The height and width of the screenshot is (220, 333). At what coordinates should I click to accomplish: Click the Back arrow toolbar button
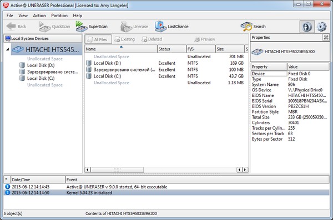tap(16, 27)
